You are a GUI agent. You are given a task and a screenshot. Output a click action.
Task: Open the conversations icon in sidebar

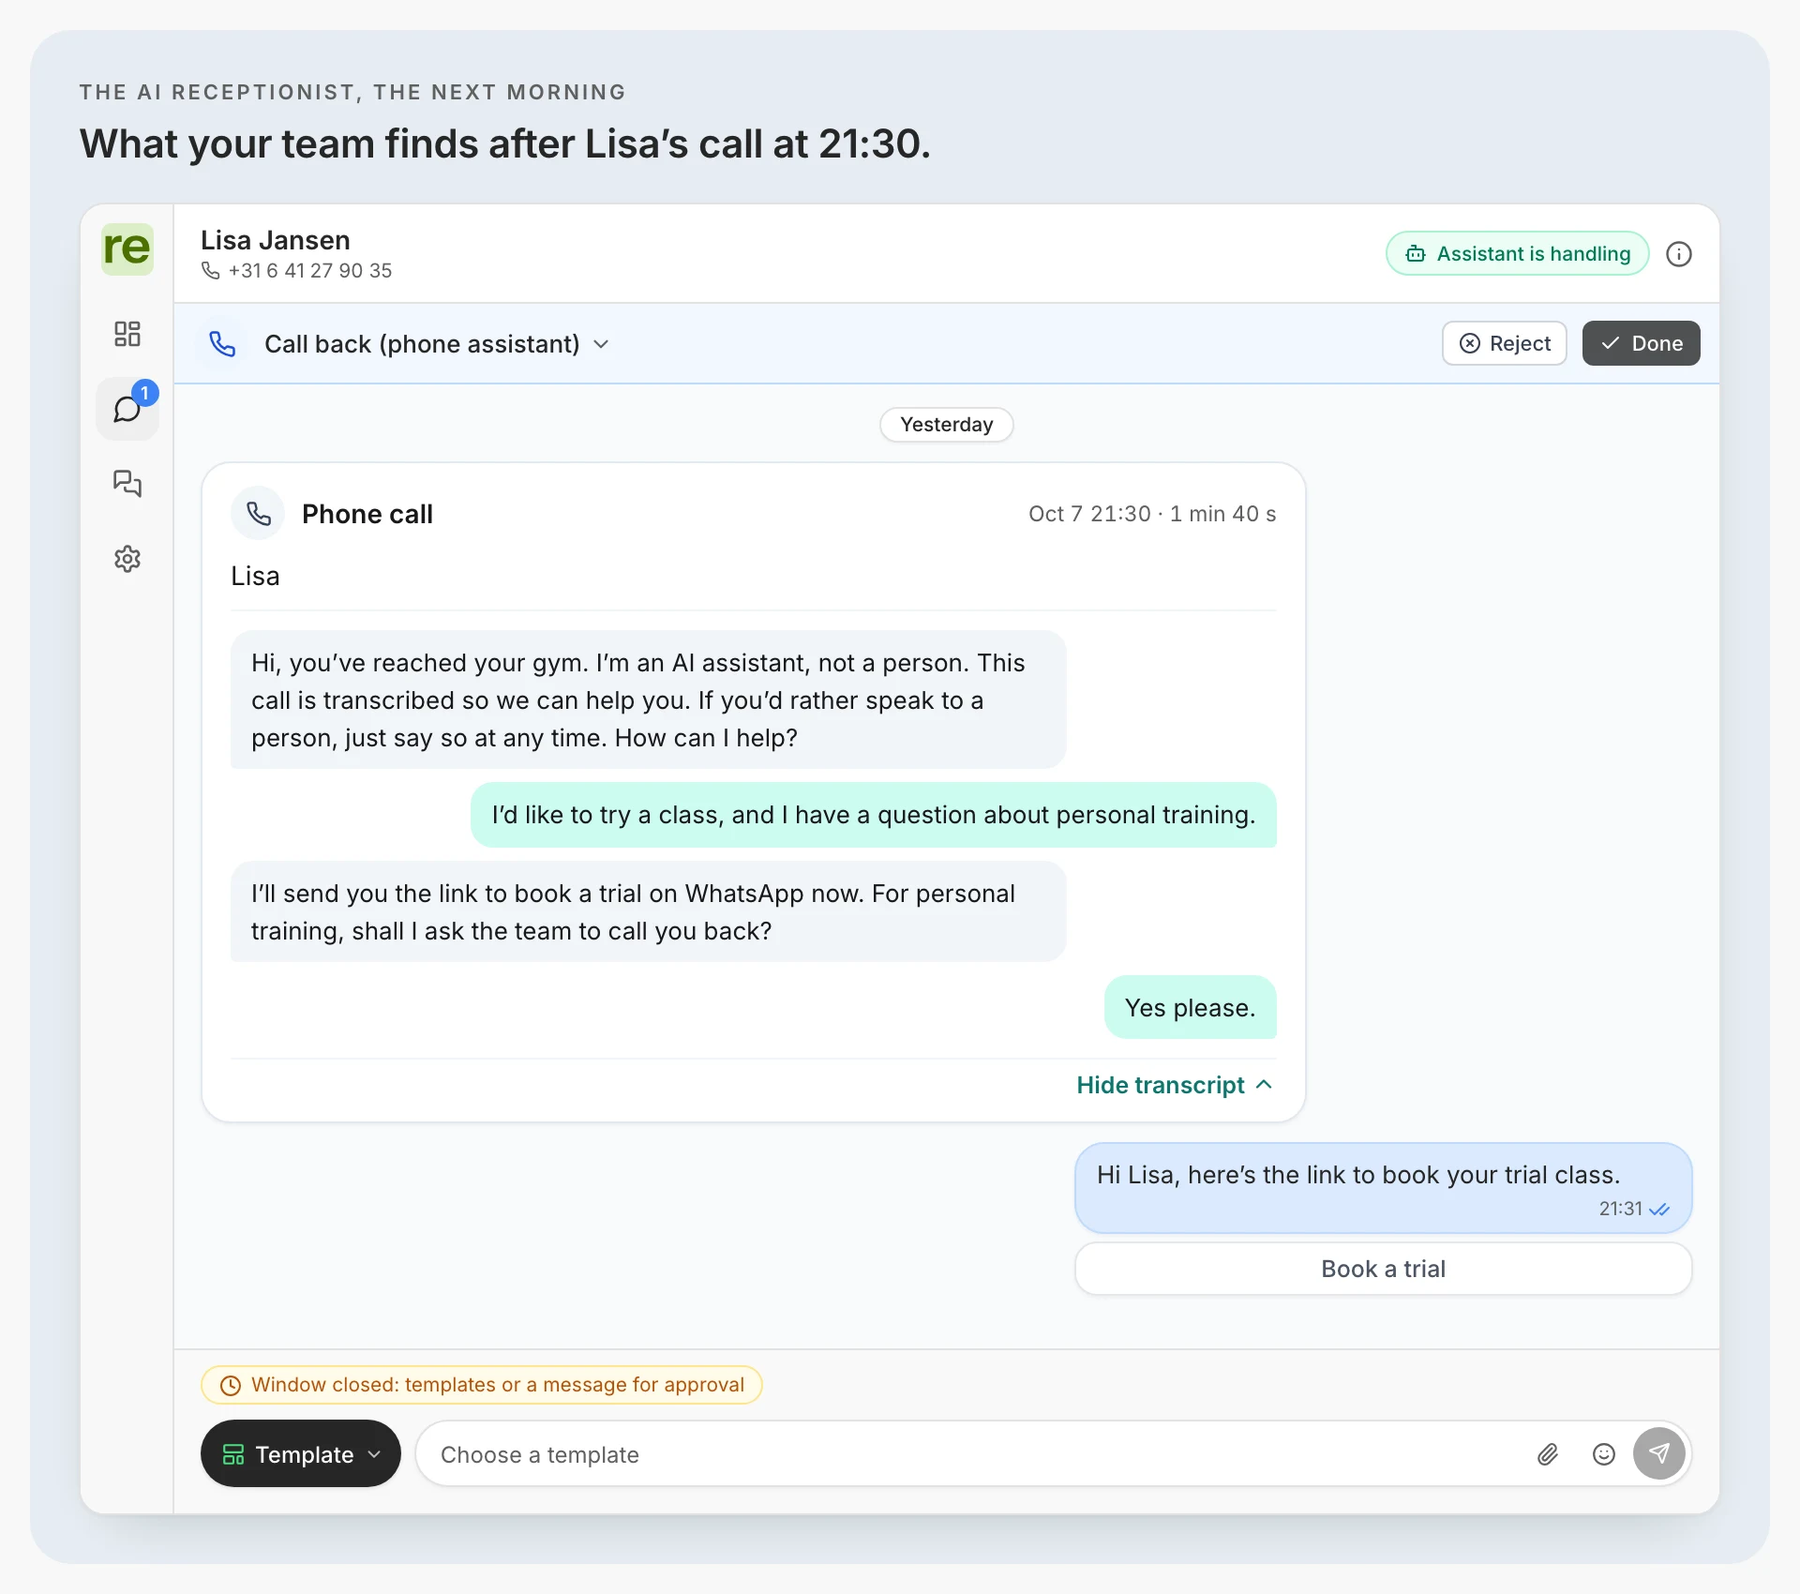pyautogui.click(x=127, y=484)
